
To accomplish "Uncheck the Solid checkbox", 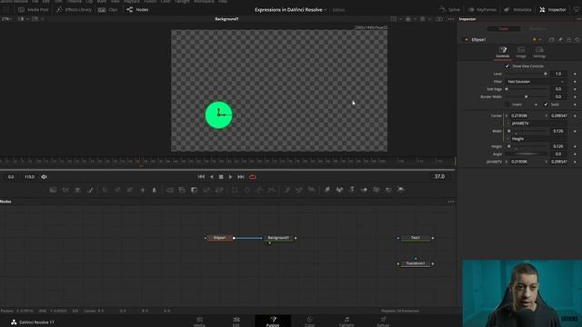I will tap(546, 104).
